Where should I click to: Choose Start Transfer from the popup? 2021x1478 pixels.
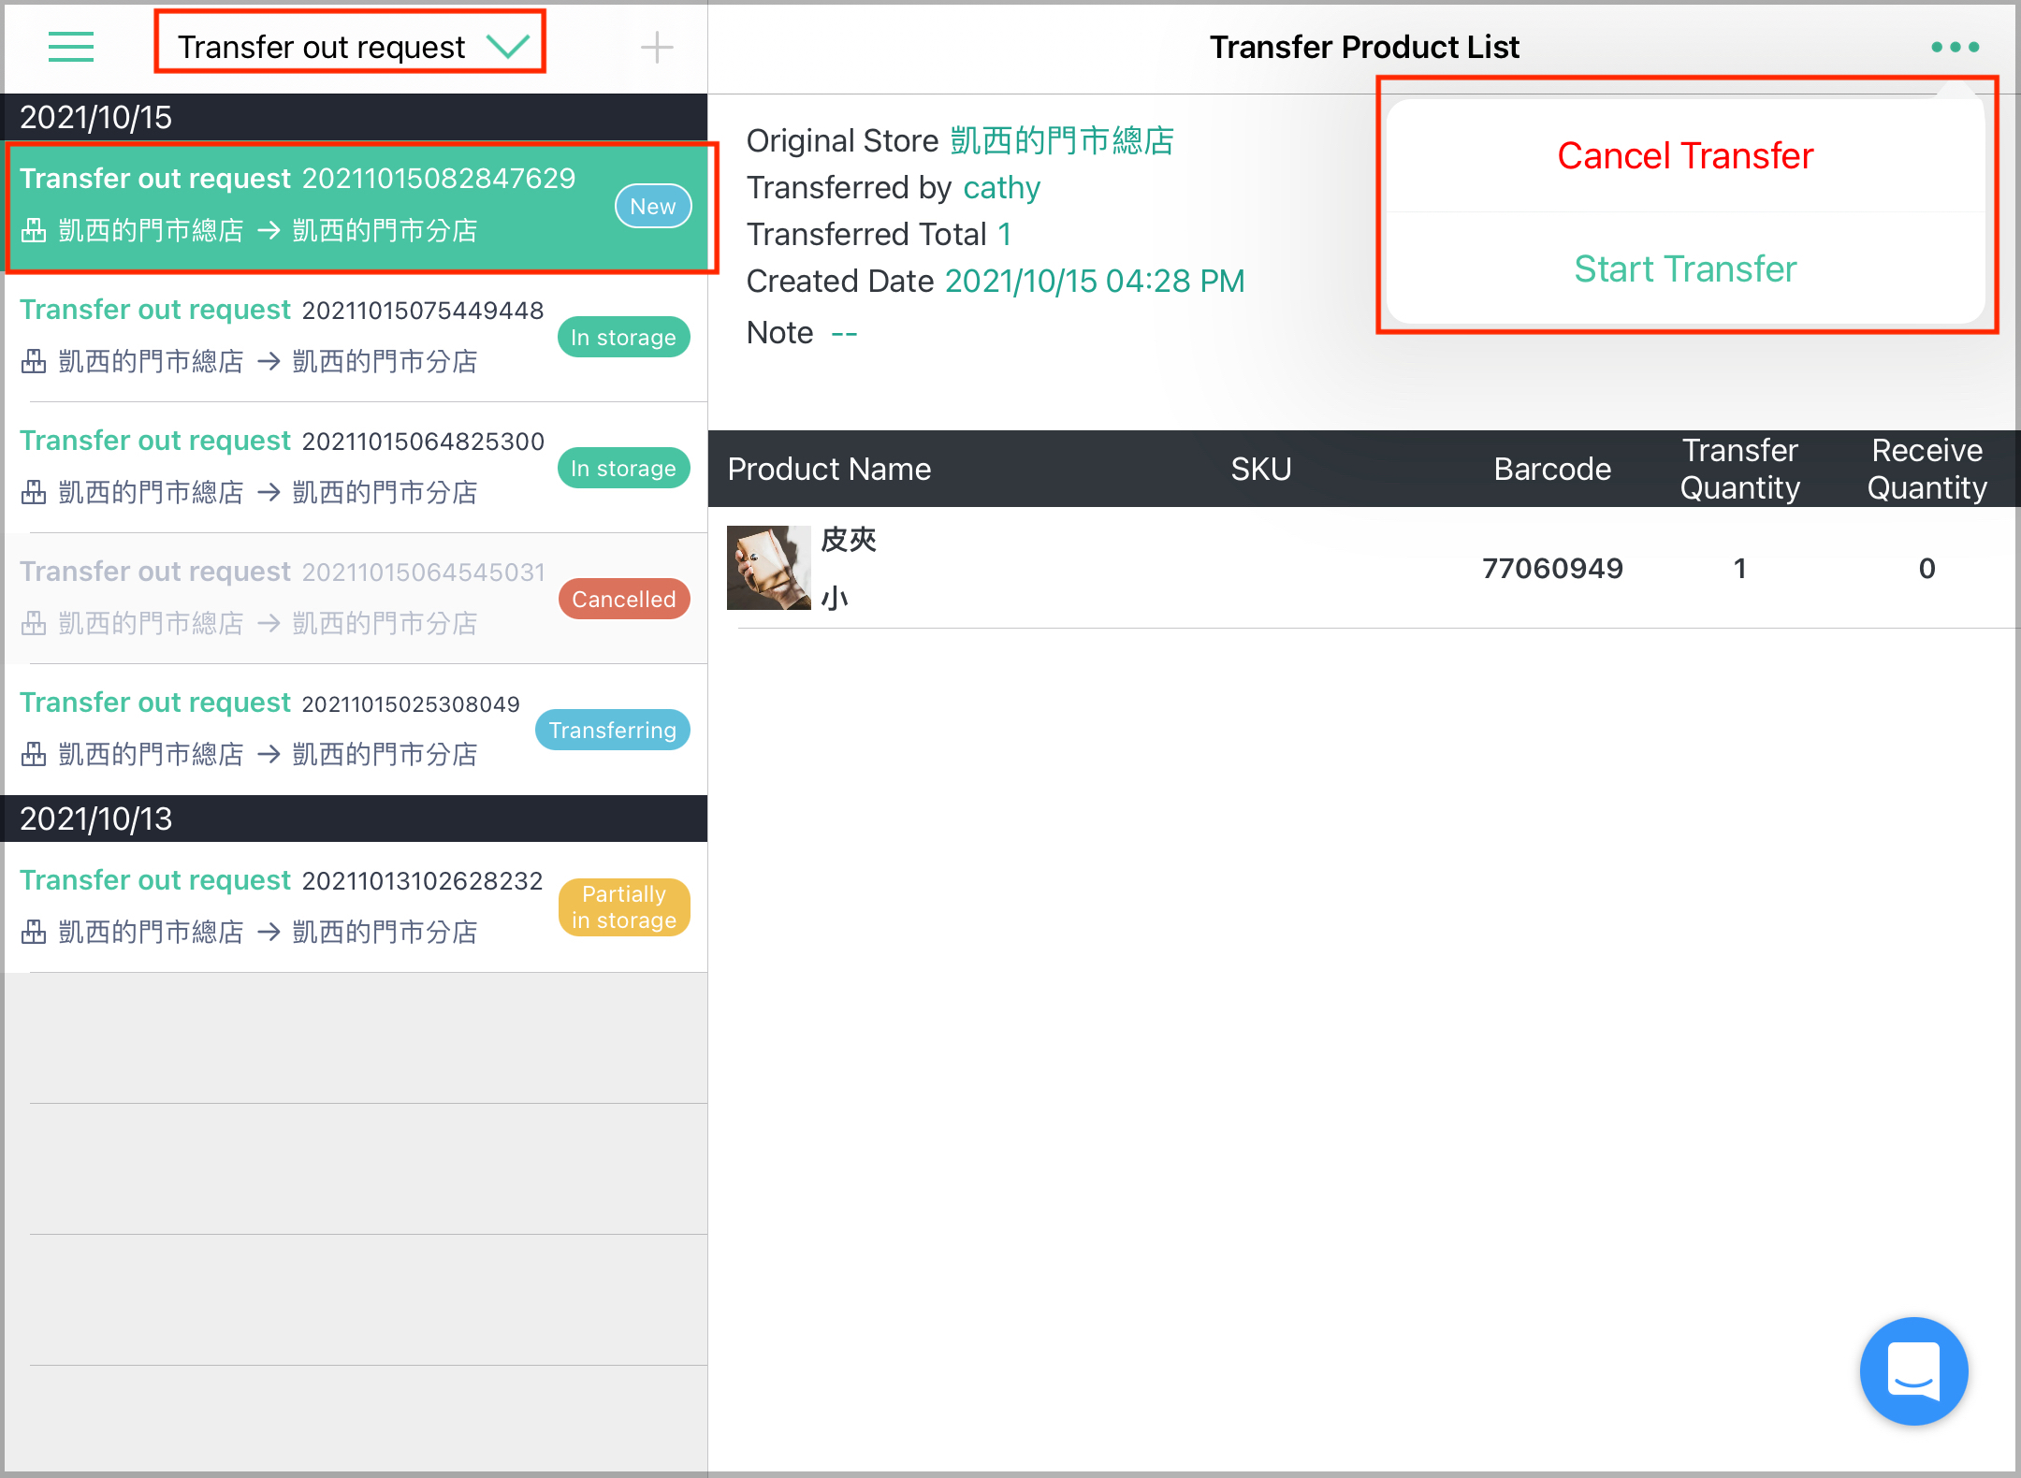[x=1685, y=268]
